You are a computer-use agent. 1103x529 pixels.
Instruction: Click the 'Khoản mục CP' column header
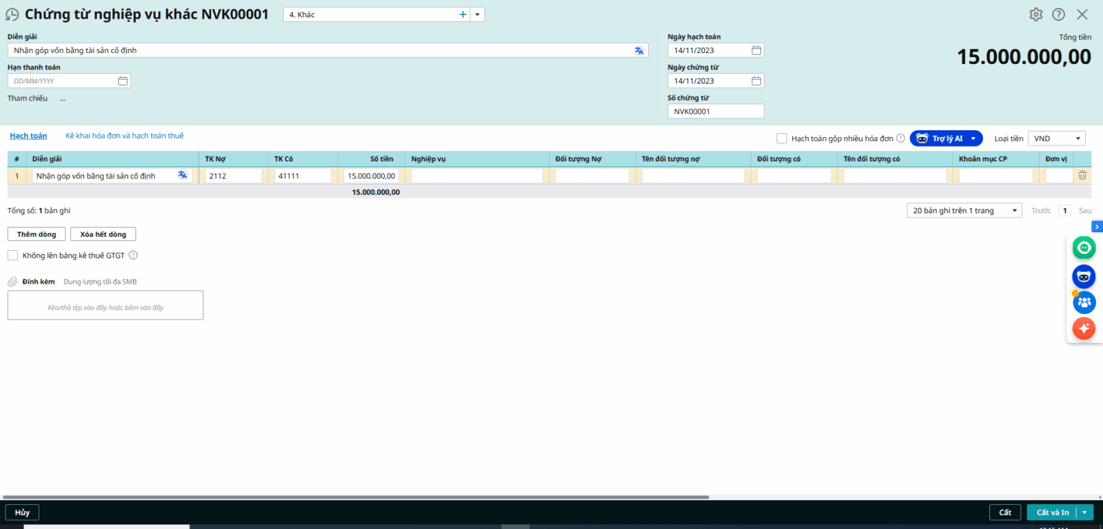coord(995,159)
